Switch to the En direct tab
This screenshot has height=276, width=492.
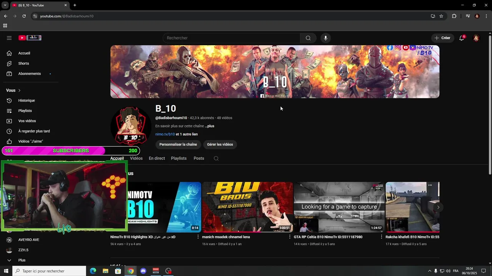(157, 158)
